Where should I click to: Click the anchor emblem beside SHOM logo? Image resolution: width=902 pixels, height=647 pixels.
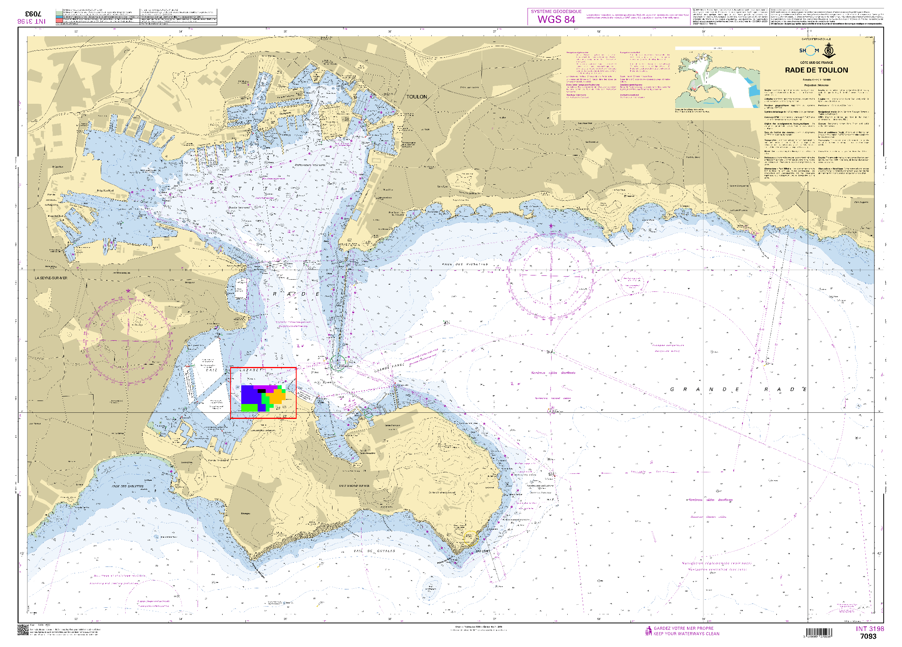829,51
